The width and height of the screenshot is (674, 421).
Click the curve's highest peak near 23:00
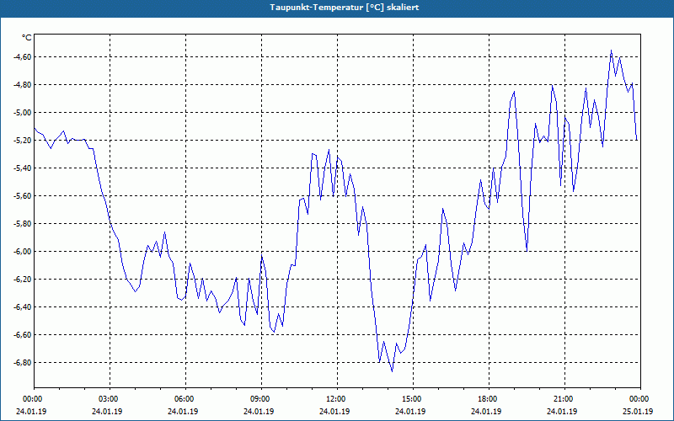click(611, 51)
